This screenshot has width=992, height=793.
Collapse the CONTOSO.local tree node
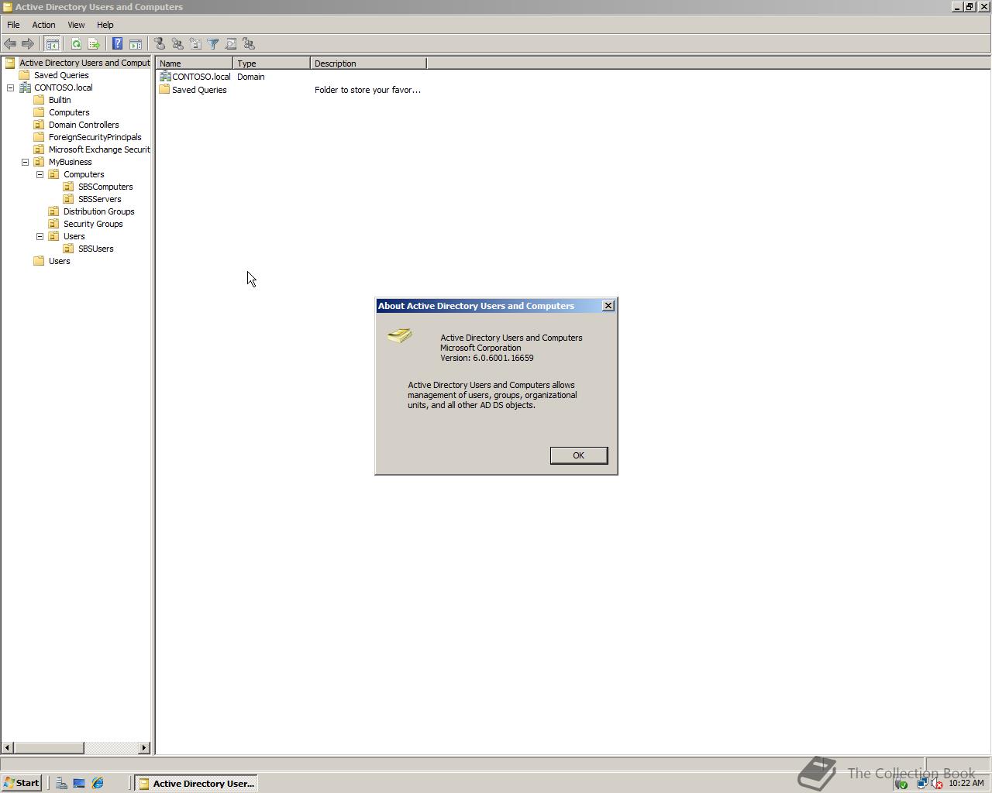point(11,88)
